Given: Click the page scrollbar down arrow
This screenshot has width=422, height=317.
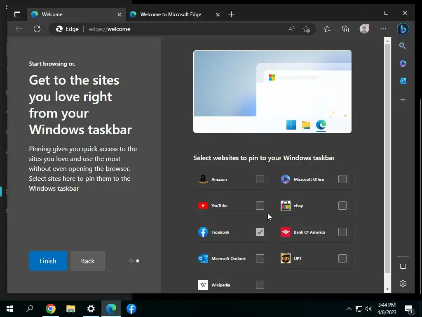Looking at the screenshot, I should point(387,289).
